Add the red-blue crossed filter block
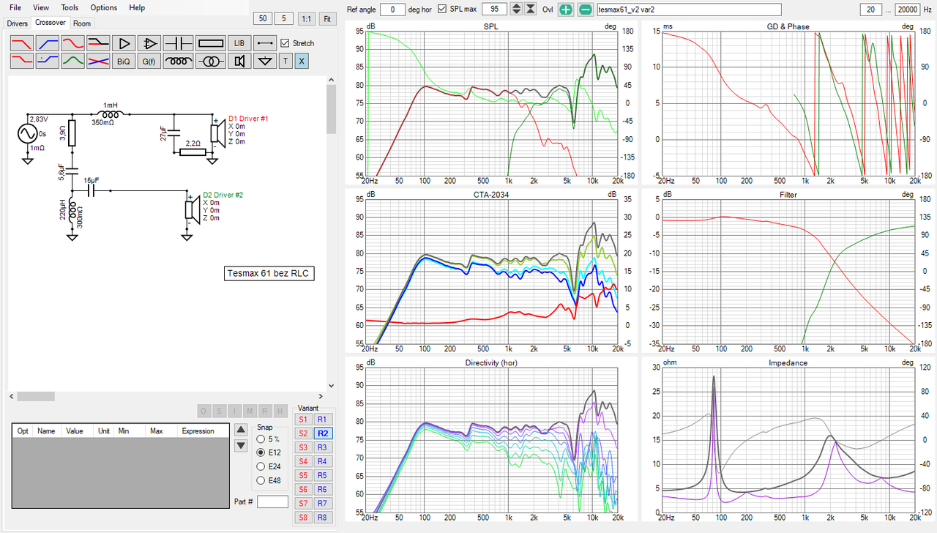 [x=98, y=61]
